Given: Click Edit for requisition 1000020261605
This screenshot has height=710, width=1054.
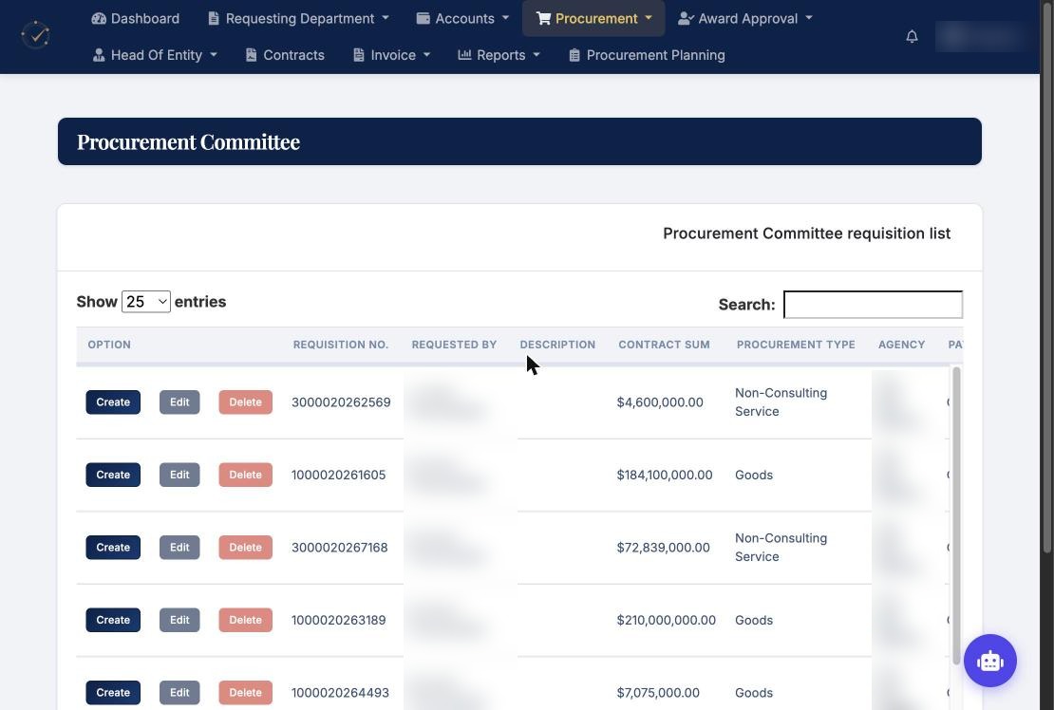Looking at the screenshot, I should [x=179, y=475].
